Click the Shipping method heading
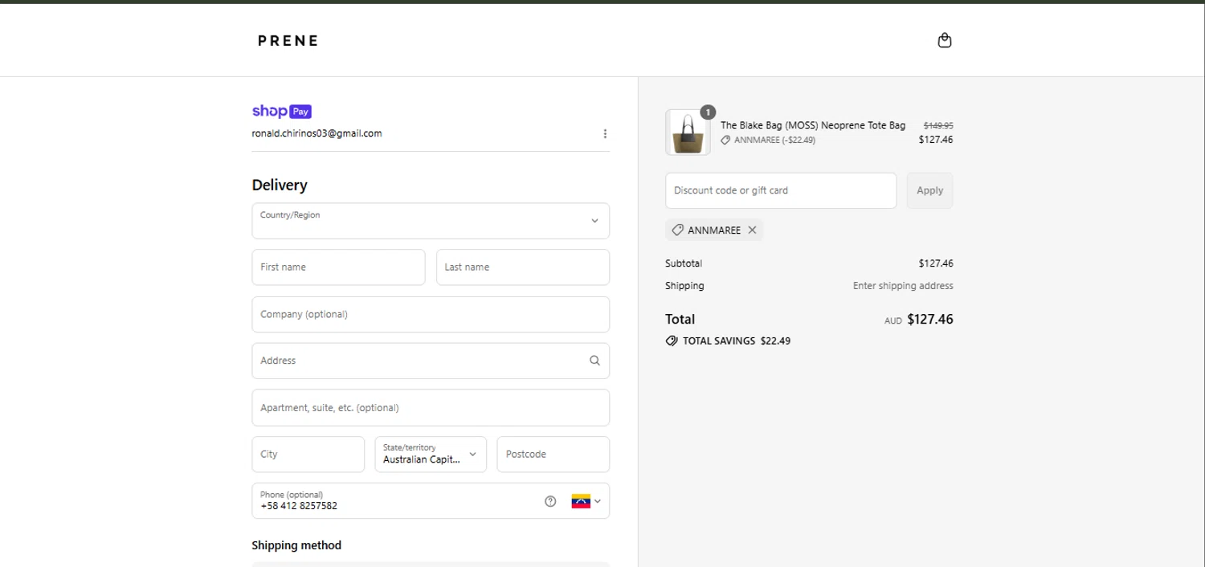Screen dimensions: 1205x567 pos(296,545)
